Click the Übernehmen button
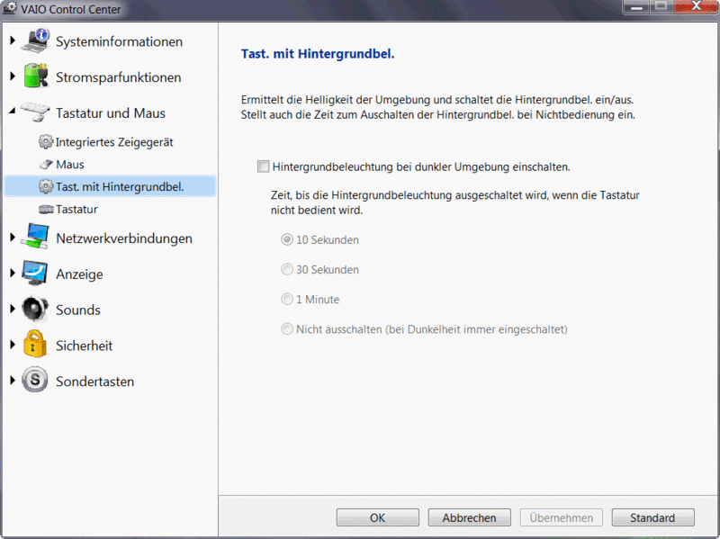The height and width of the screenshot is (539, 720). [x=561, y=518]
